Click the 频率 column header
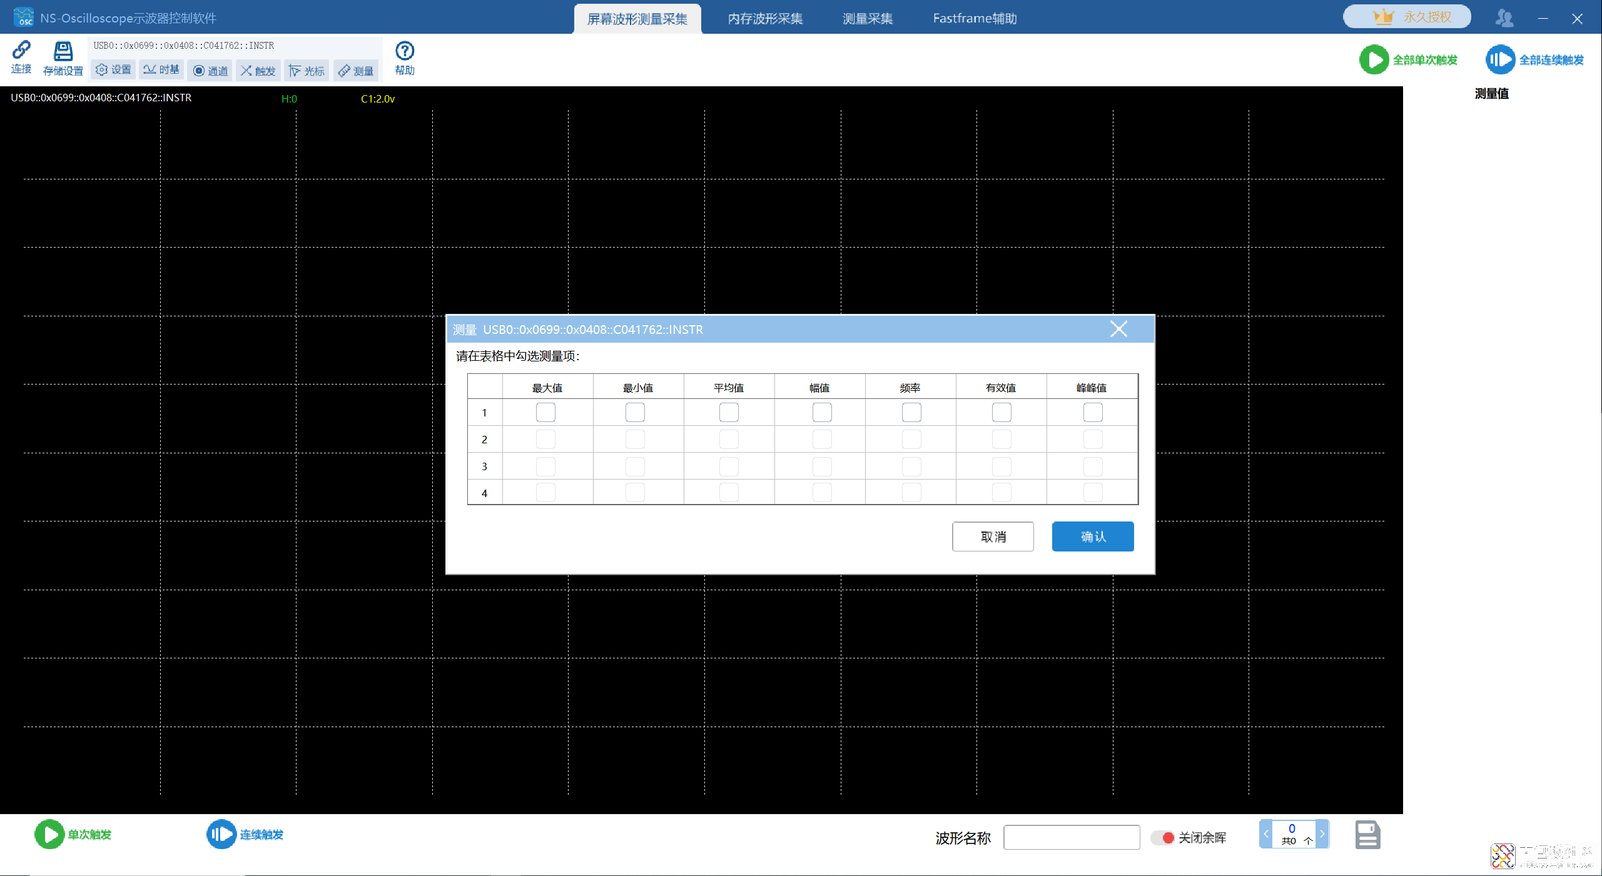 pos(910,388)
